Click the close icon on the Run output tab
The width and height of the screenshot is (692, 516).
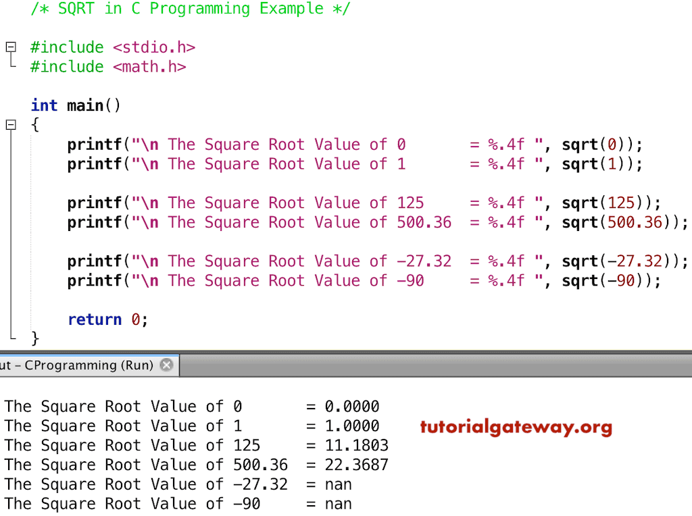[x=166, y=365]
